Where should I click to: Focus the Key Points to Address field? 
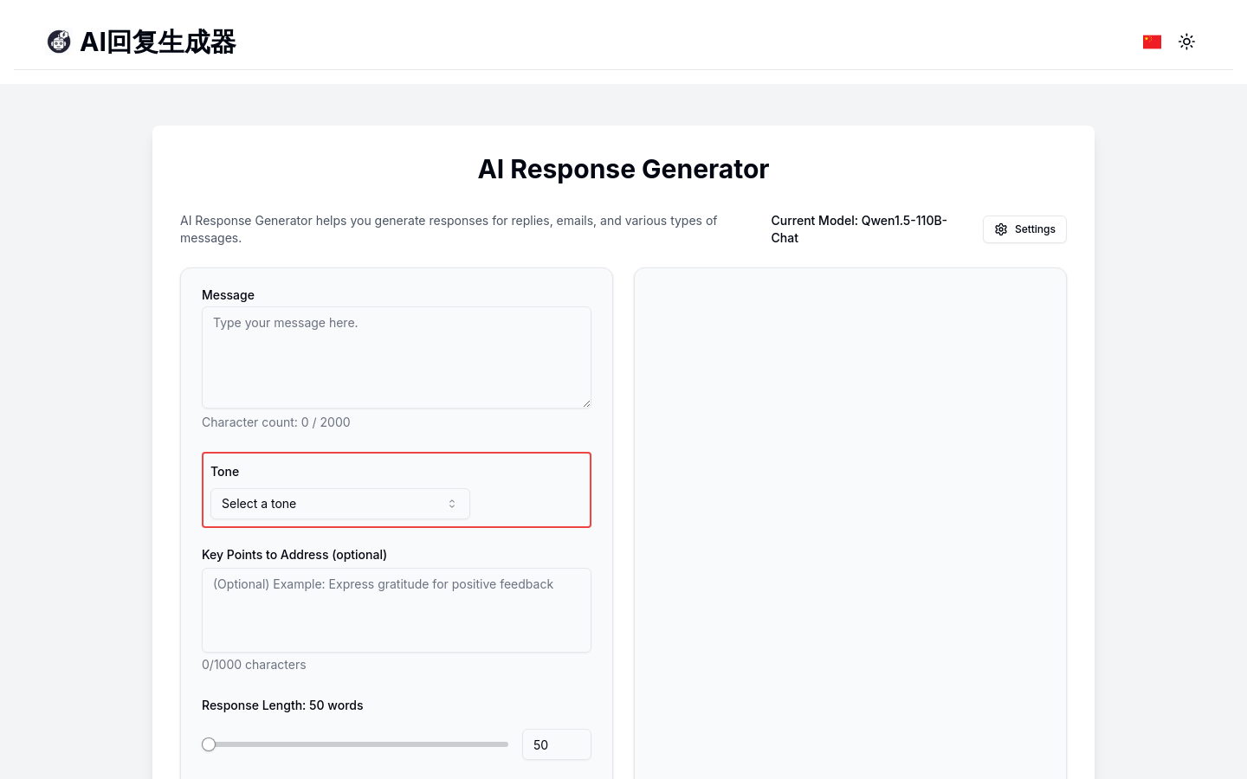click(396, 609)
